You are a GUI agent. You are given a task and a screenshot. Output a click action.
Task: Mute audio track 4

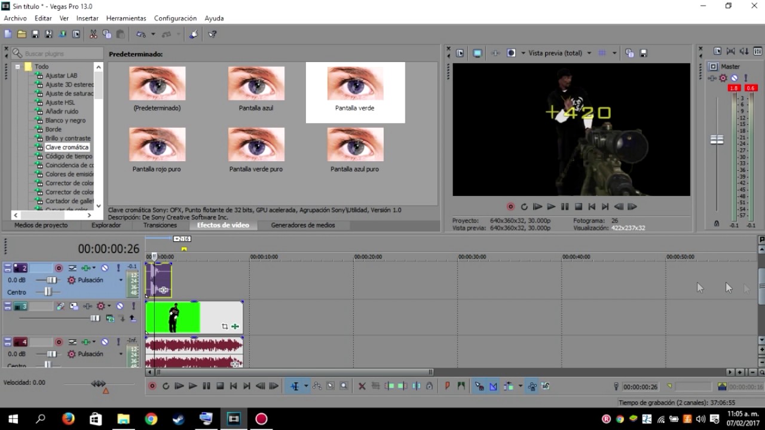pos(105,342)
